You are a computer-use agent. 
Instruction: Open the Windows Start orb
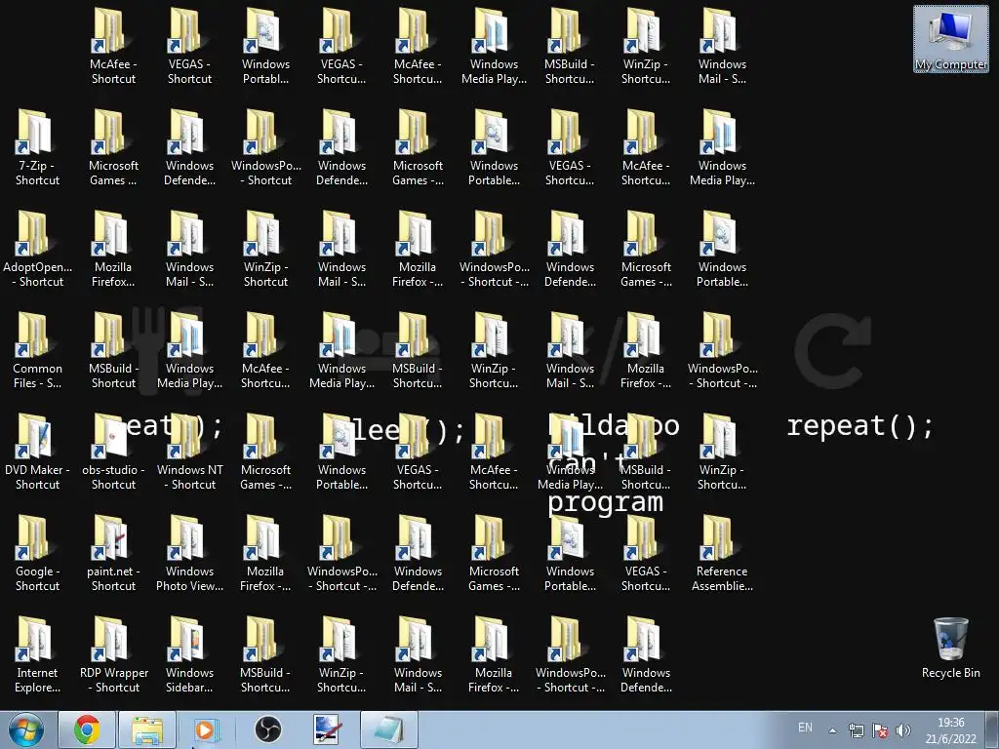click(26, 729)
